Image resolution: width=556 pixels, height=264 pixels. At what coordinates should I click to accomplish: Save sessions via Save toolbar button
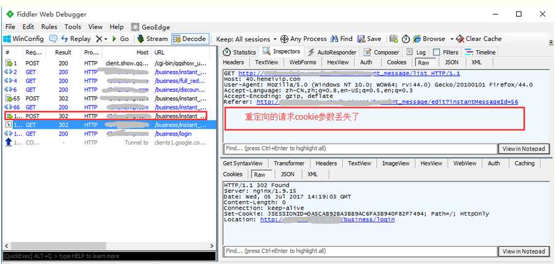[369, 39]
